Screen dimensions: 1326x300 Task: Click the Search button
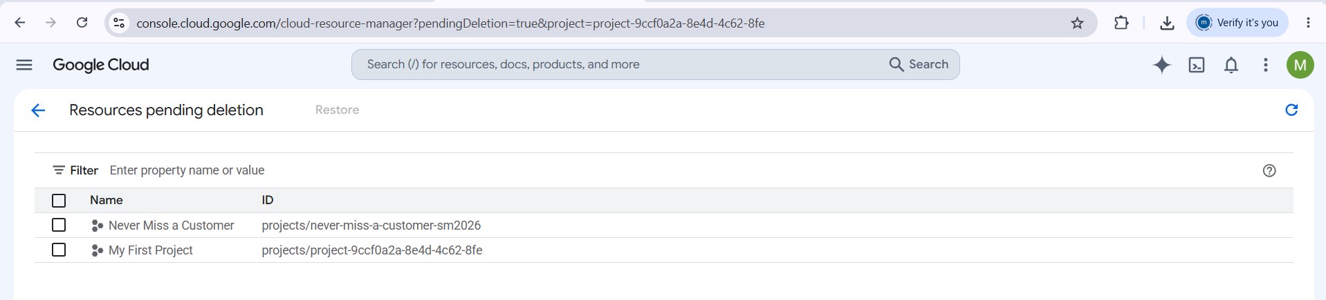(x=919, y=64)
